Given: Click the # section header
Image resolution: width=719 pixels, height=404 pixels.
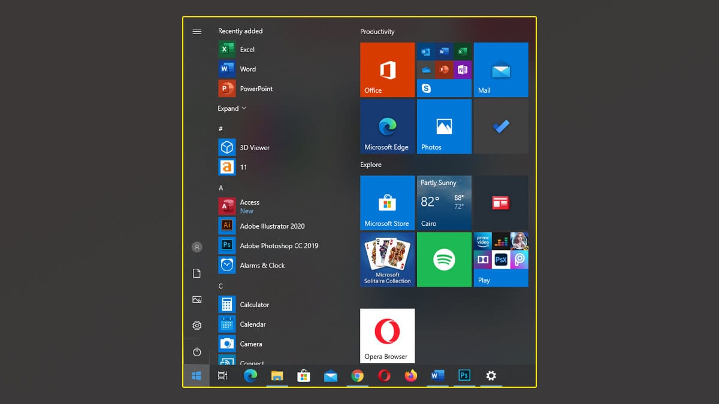Looking at the screenshot, I should click(x=220, y=128).
